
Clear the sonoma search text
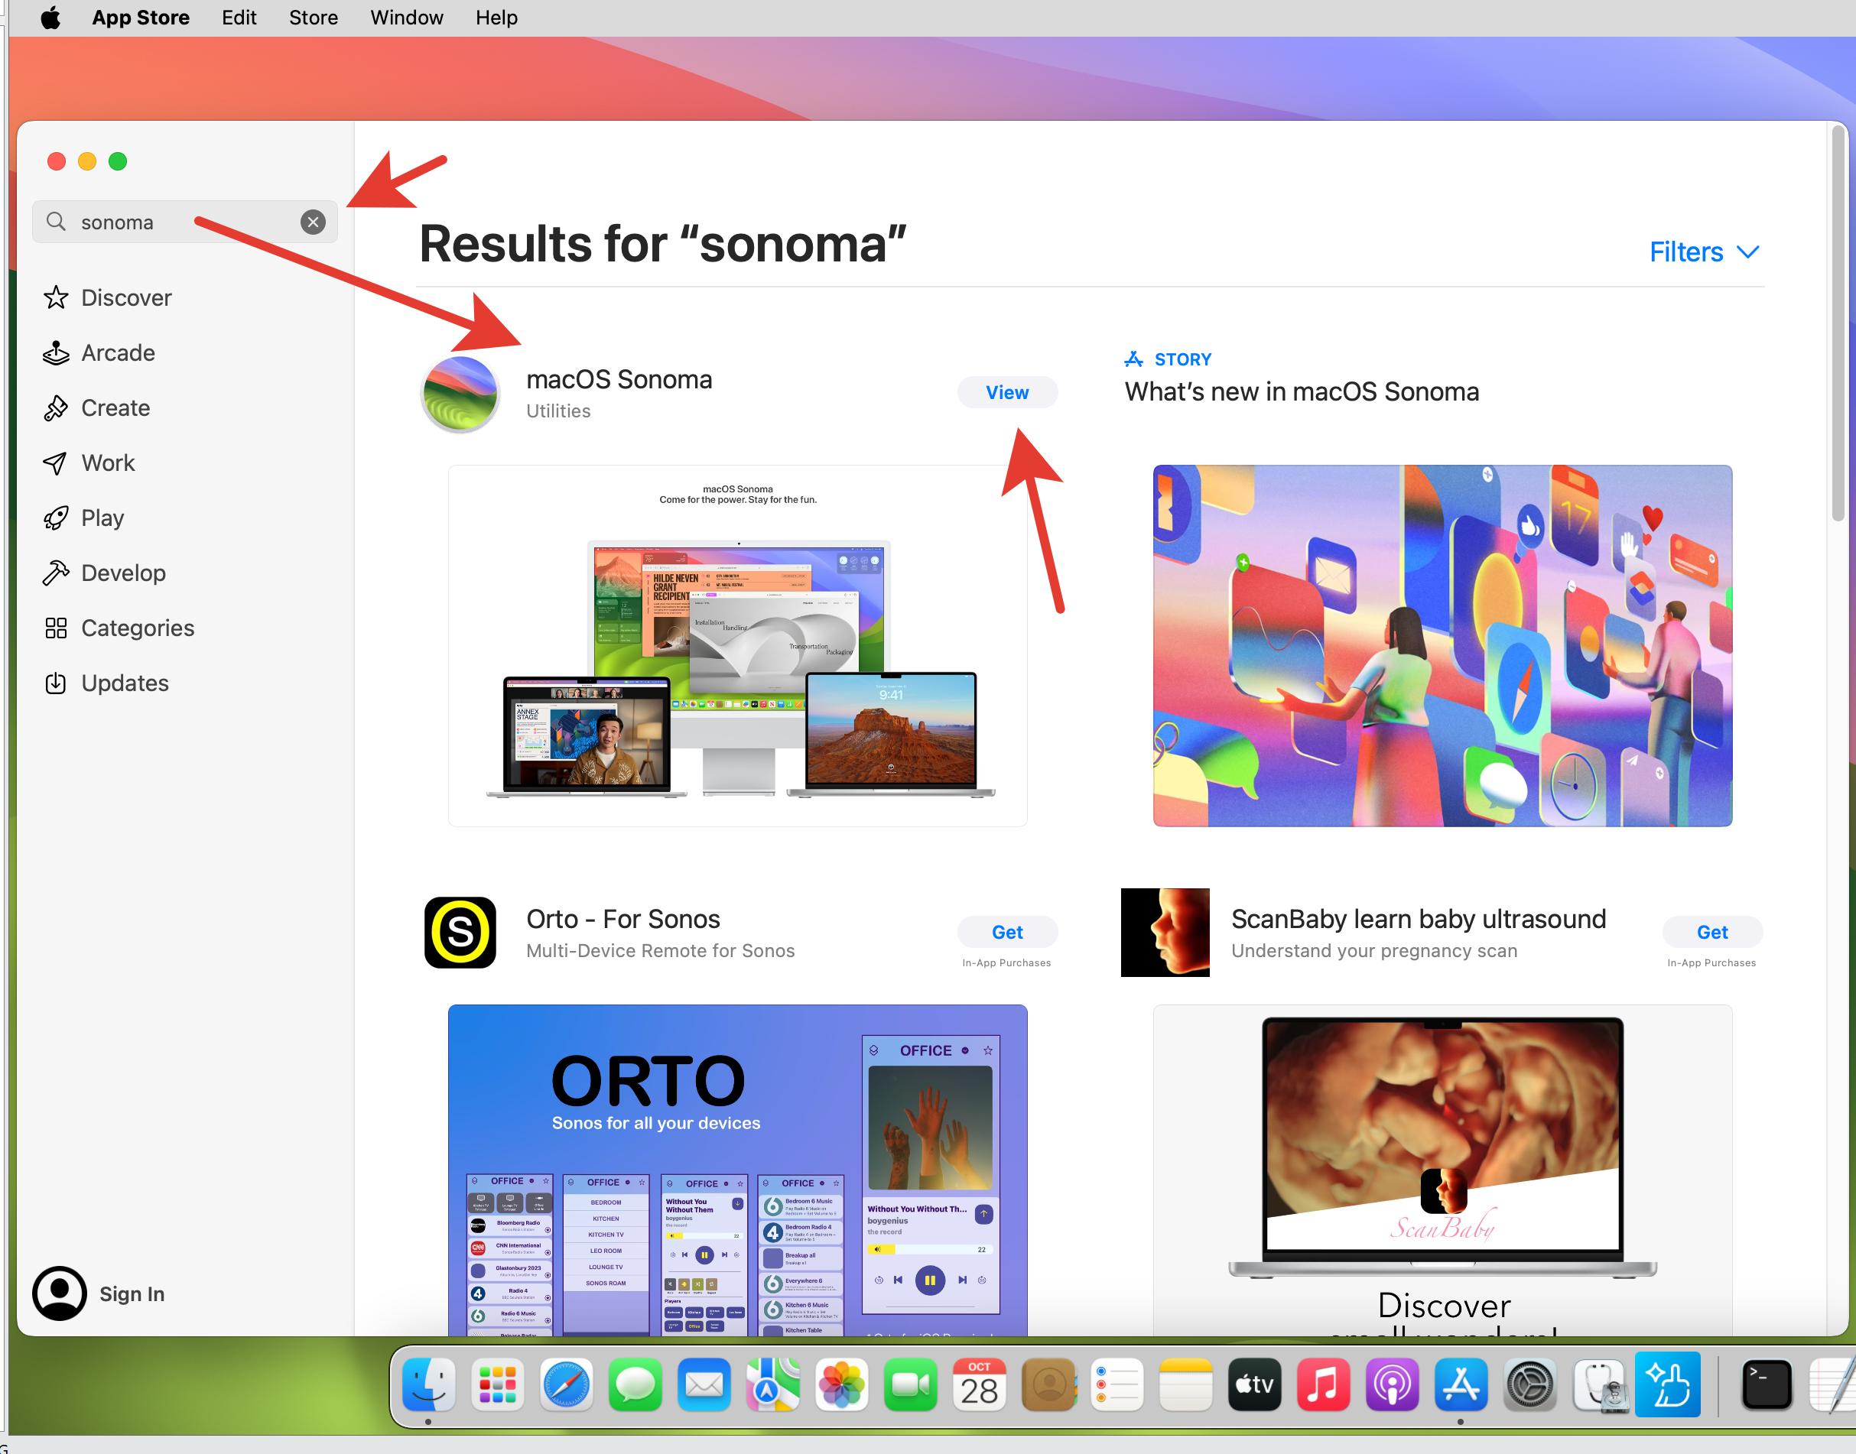point(314,222)
